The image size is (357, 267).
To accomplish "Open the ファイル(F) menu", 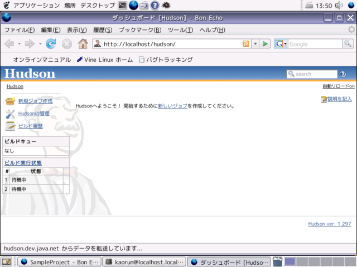I will coord(20,30).
